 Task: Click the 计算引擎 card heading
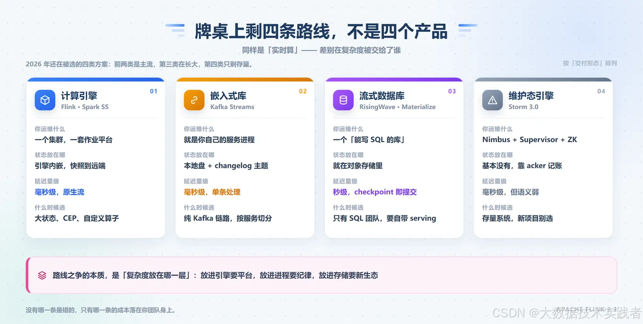pos(79,96)
